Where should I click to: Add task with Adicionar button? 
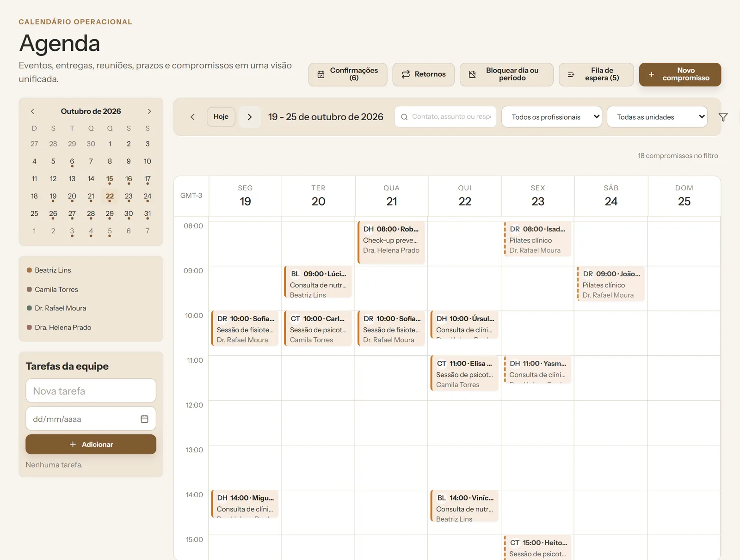pos(91,444)
